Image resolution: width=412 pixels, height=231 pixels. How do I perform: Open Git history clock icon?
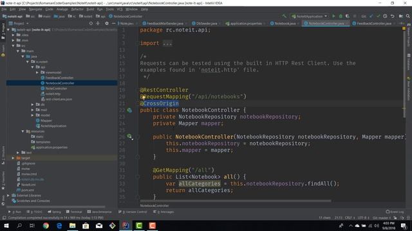(385, 16)
